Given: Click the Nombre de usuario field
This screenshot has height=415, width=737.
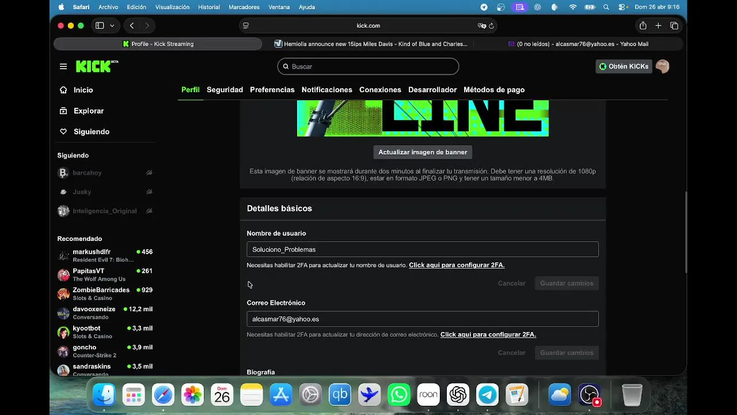Looking at the screenshot, I should [423, 250].
